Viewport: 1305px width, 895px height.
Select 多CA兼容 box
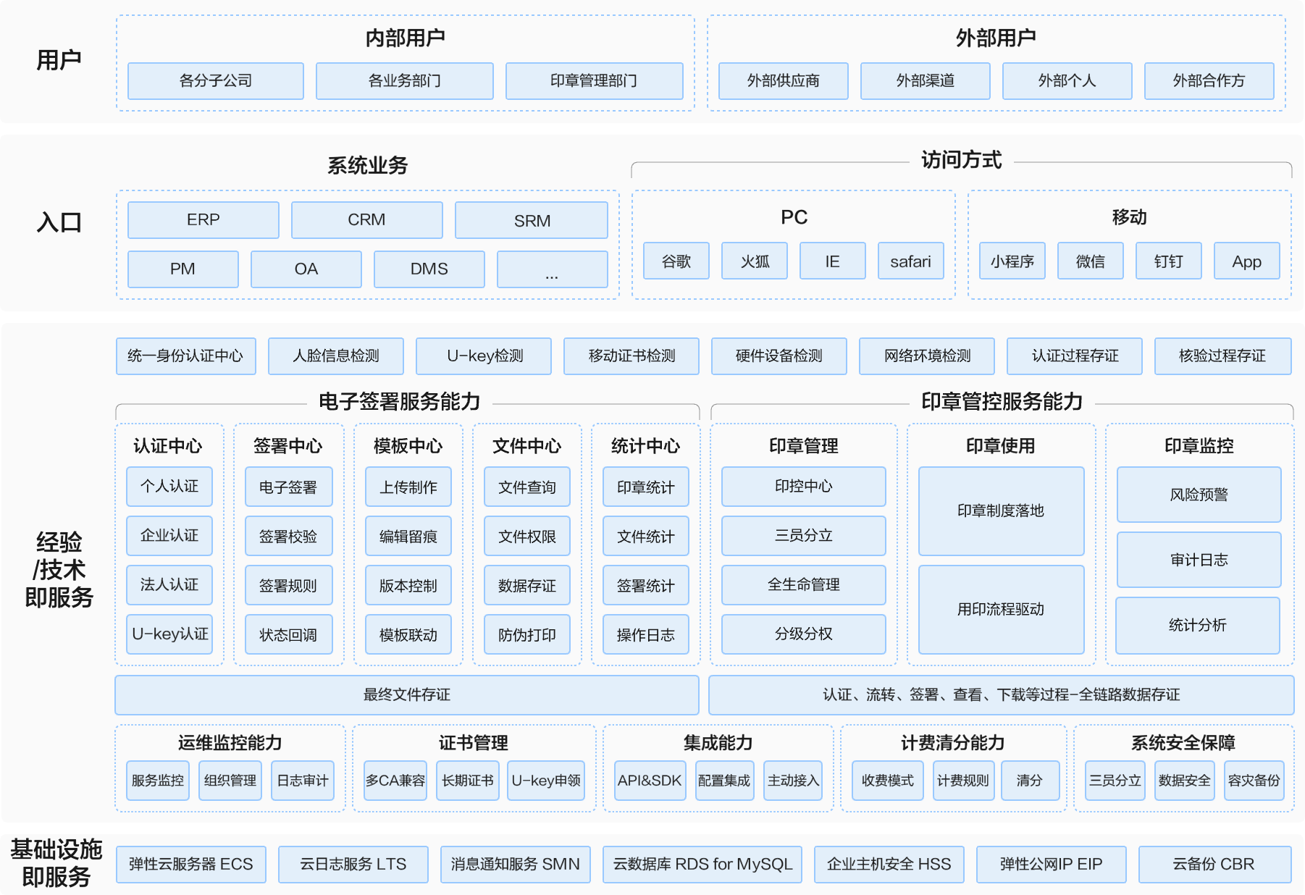tap(395, 780)
